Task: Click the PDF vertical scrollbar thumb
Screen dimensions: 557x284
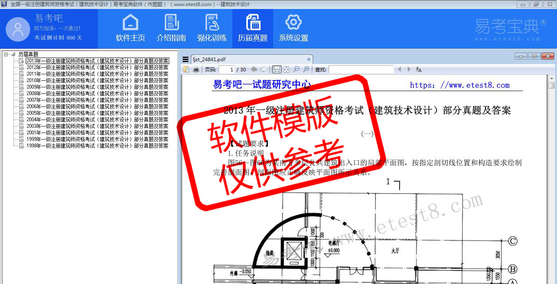Action: coord(551,85)
